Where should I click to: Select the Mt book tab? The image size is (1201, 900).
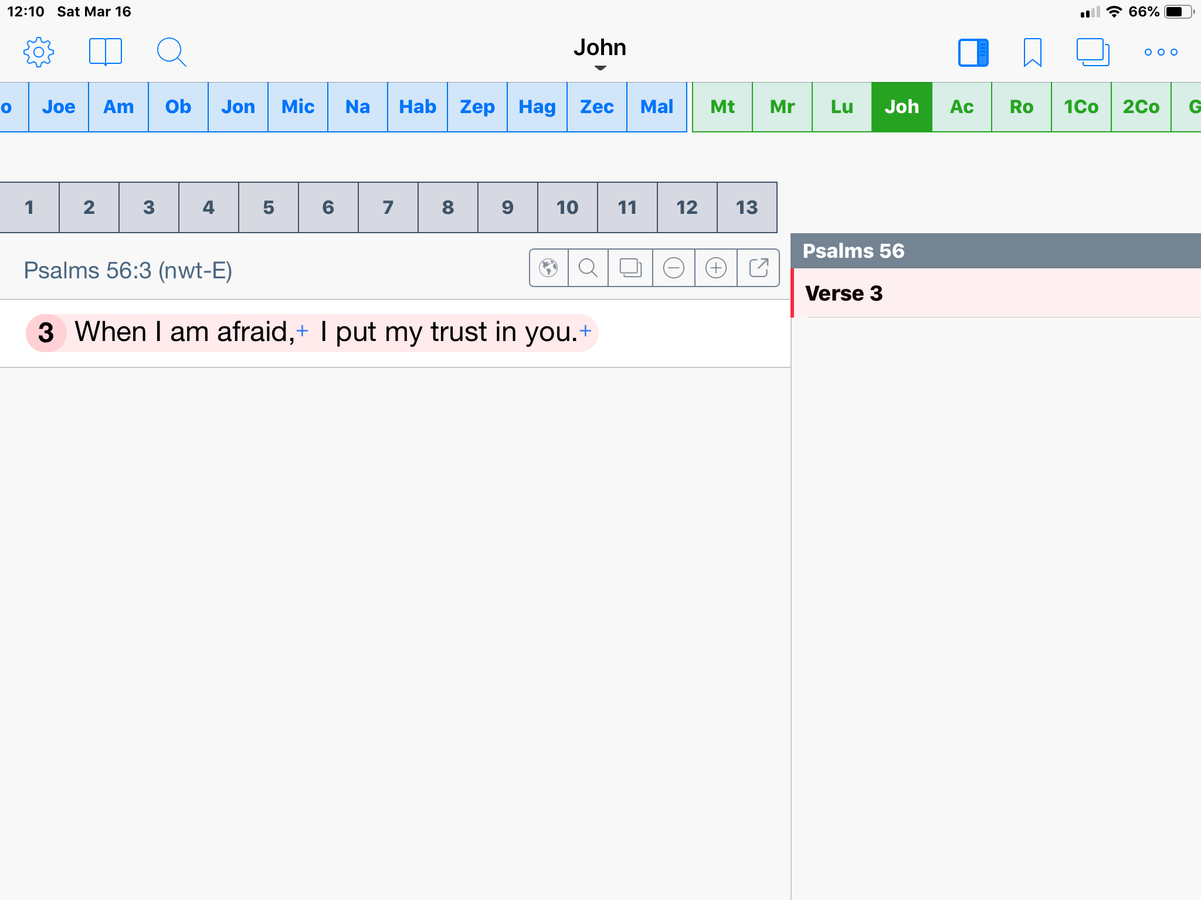[x=722, y=107]
